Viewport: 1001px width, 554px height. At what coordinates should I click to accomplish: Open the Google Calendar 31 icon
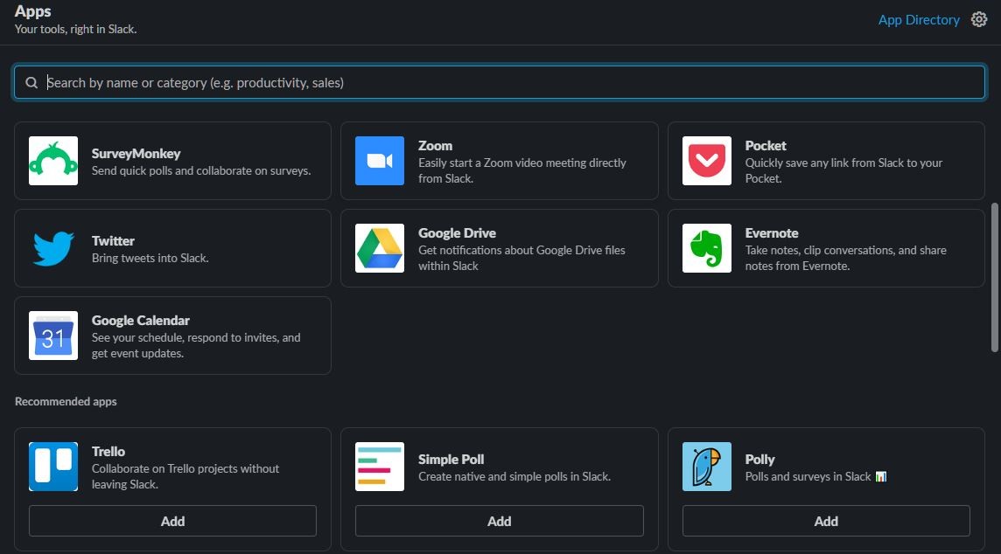[x=53, y=336]
